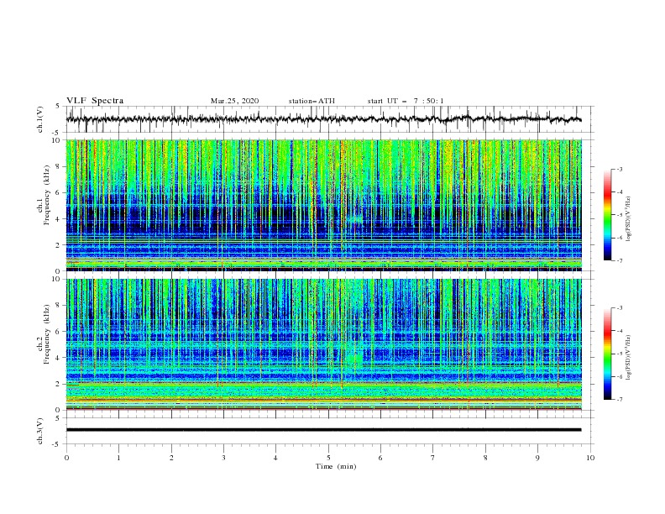Click the "9" tick on the time axis
Screen dimensions: 665x514
(537, 458)
